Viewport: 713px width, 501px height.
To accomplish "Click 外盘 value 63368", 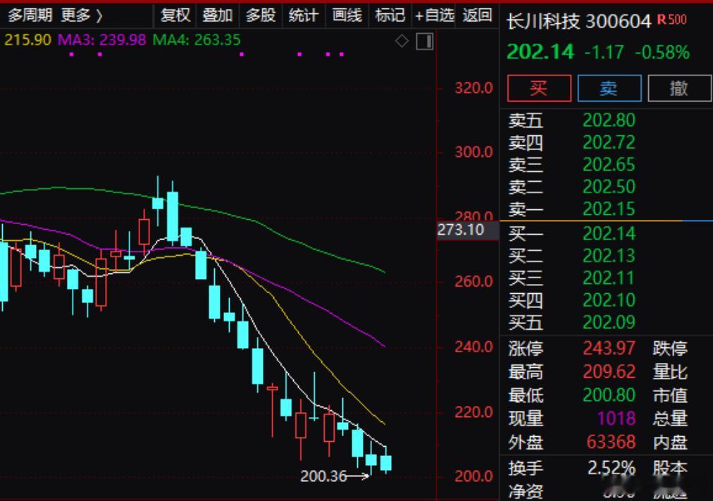I will 611,442.
